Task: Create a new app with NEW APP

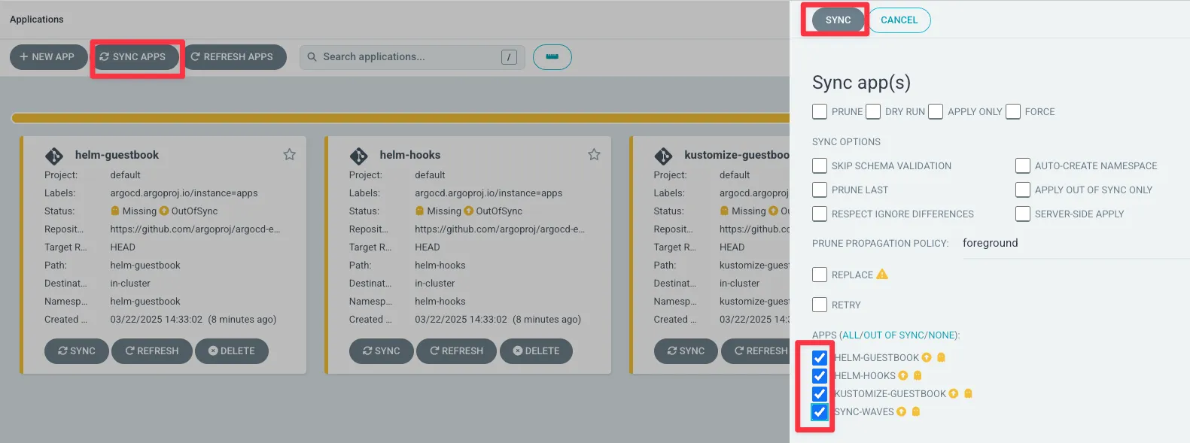Action: point(47,57)
